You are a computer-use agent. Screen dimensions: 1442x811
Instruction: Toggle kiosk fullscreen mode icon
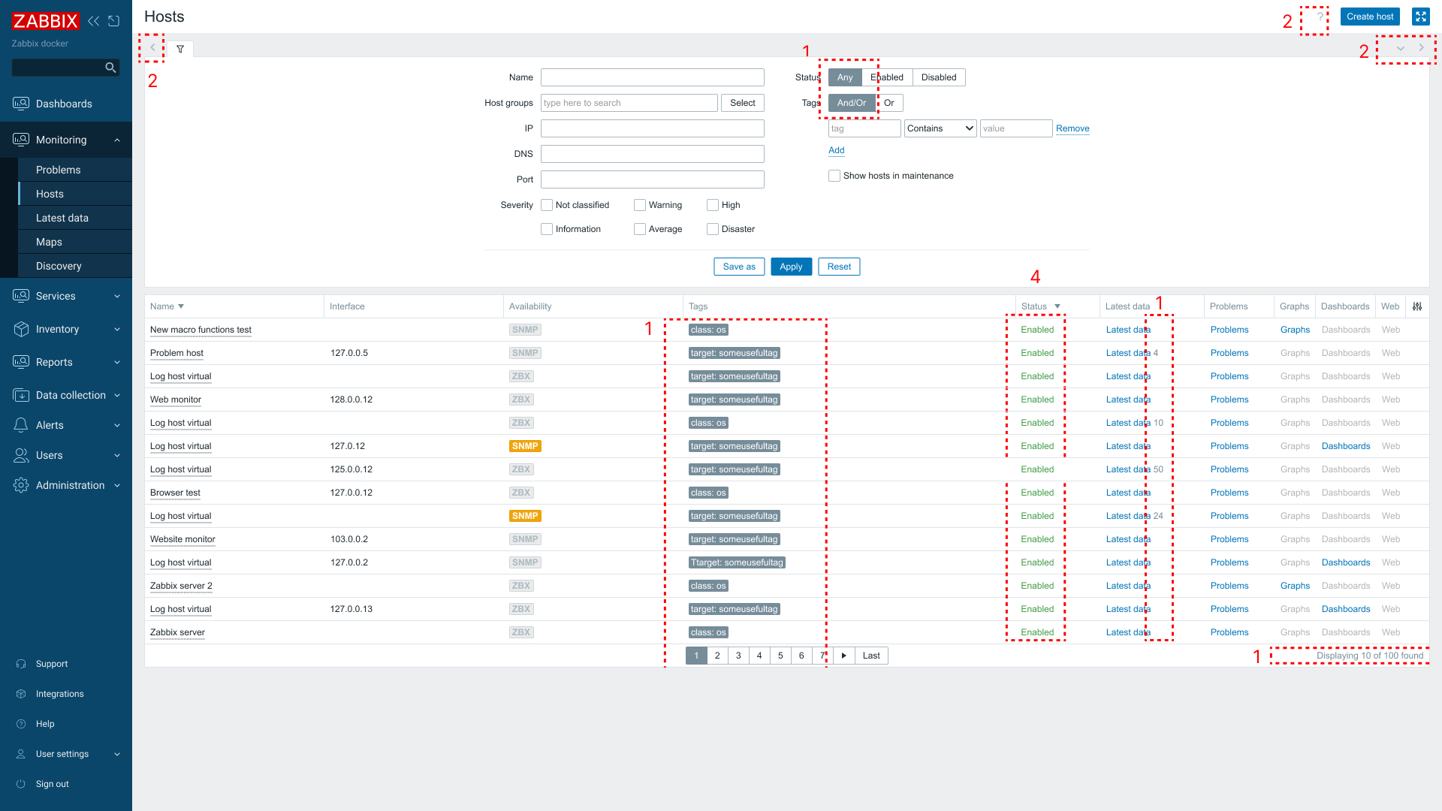pos(1420,17)
